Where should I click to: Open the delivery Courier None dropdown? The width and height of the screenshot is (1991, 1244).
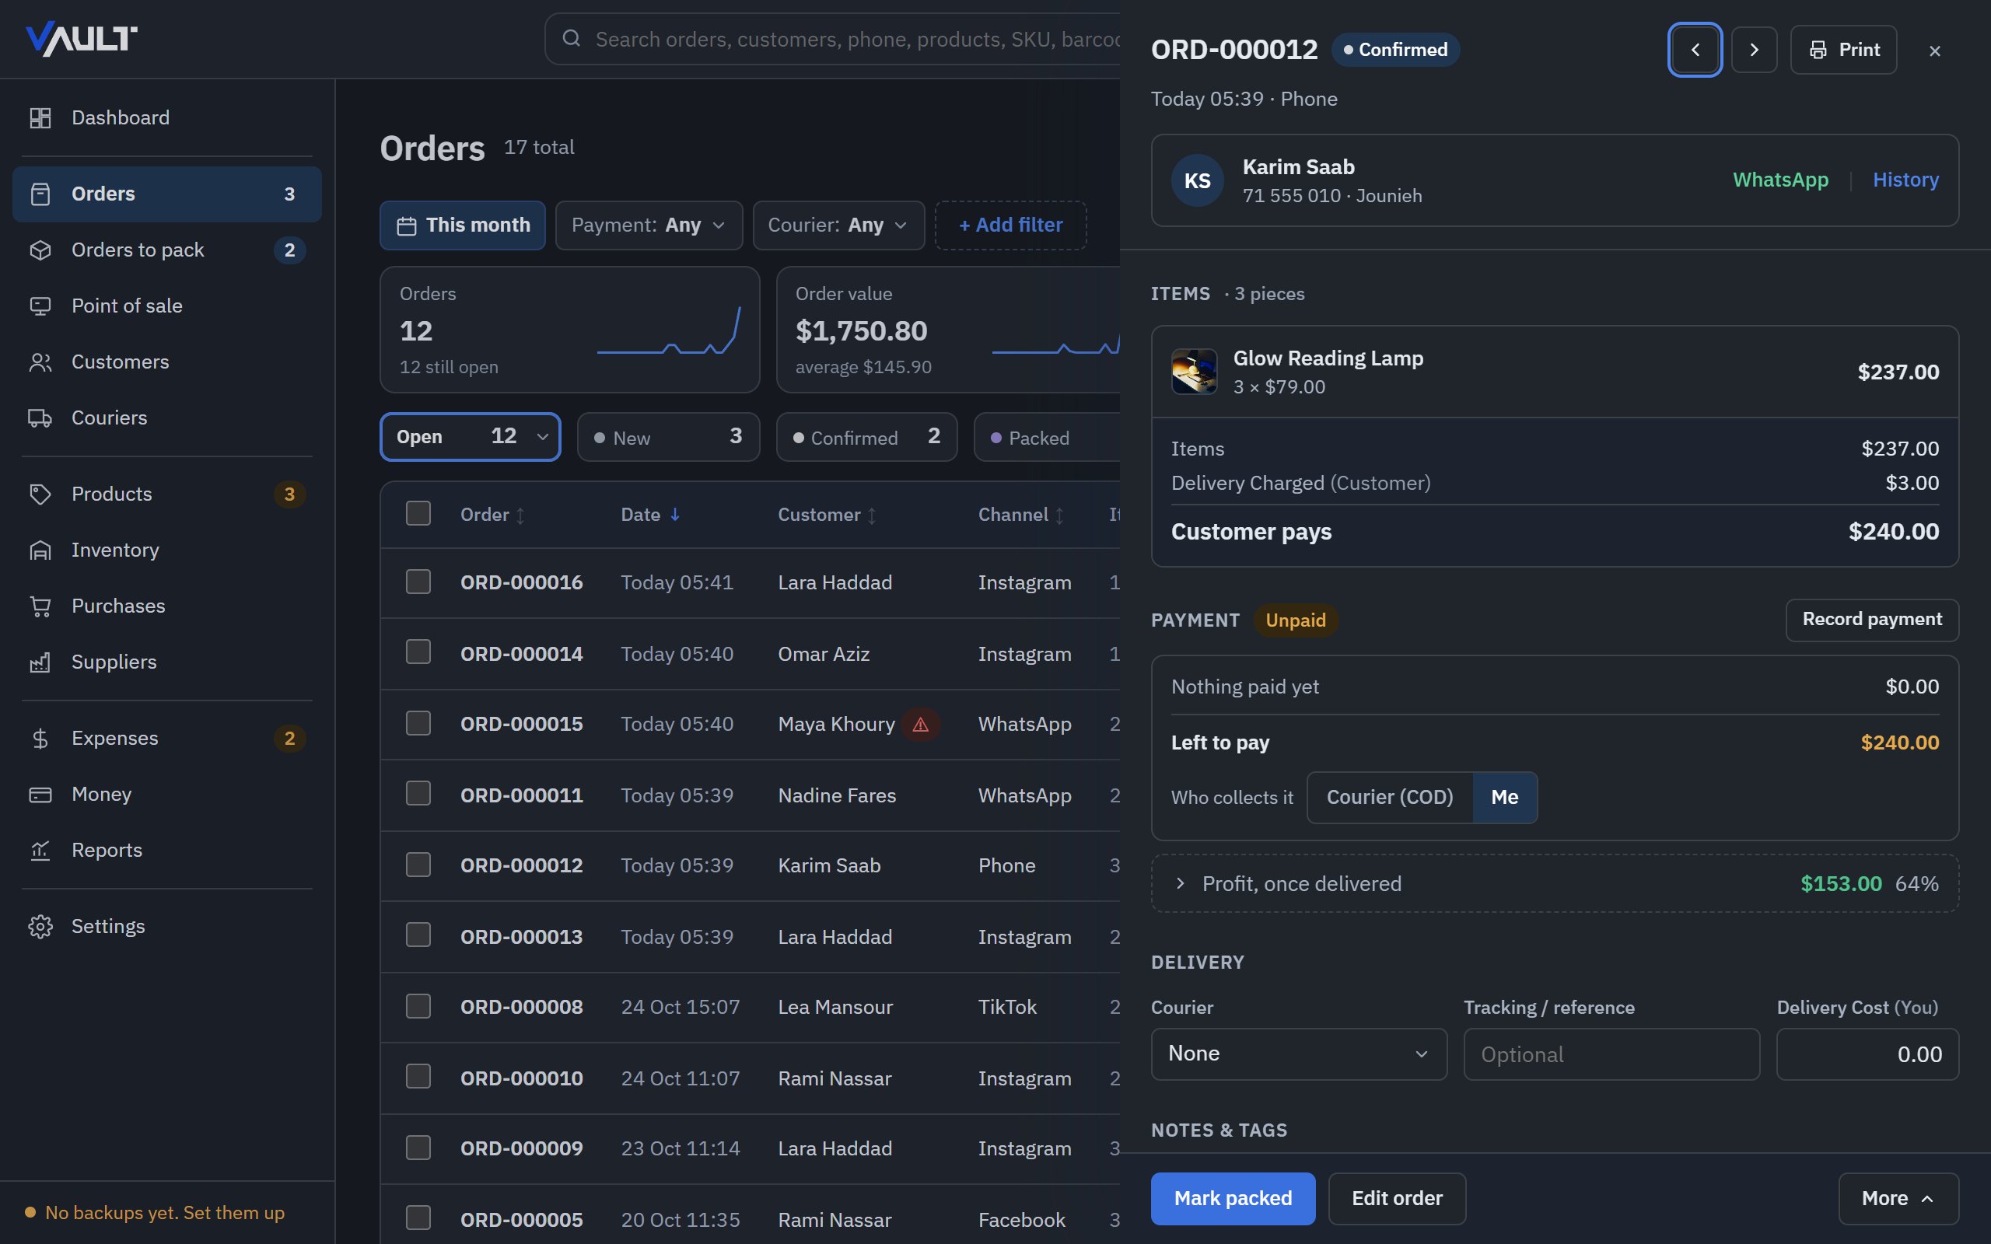1298,1054
